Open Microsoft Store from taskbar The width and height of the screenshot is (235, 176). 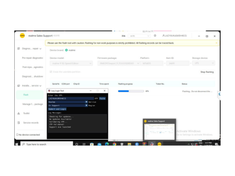click(92, 144)
